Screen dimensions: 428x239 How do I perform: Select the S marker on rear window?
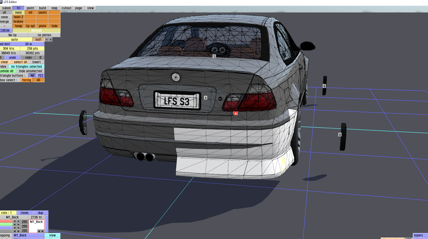(x=214, y=56)
